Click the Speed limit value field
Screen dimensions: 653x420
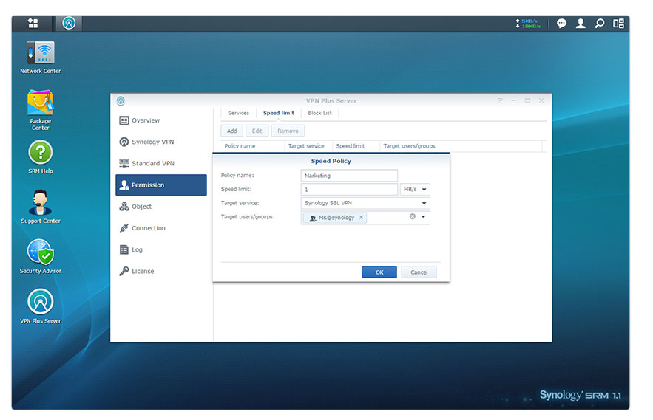(349, 190)
